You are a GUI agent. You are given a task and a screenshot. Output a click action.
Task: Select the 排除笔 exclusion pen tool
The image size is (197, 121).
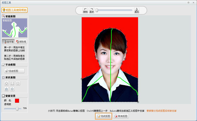21,42
